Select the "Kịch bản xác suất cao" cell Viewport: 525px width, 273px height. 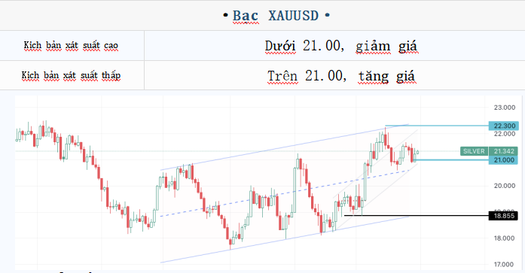point(72,45)
